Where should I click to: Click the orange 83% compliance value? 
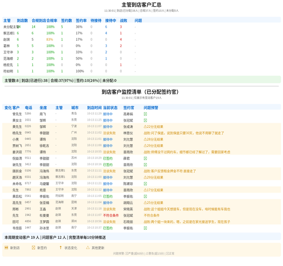pyautogui.click(x=50, y=40)
